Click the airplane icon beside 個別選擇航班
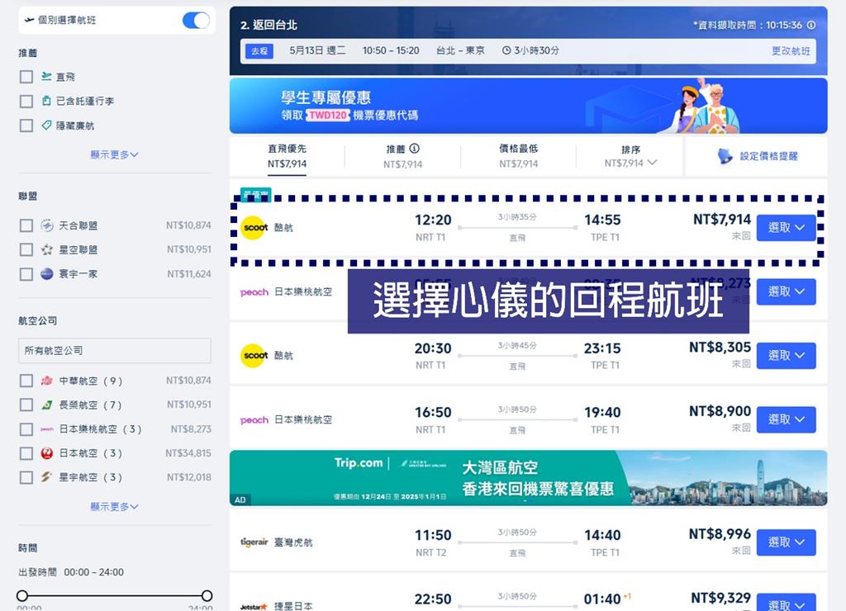This screenshot has width=846, height=611. [x=30, y=20]
